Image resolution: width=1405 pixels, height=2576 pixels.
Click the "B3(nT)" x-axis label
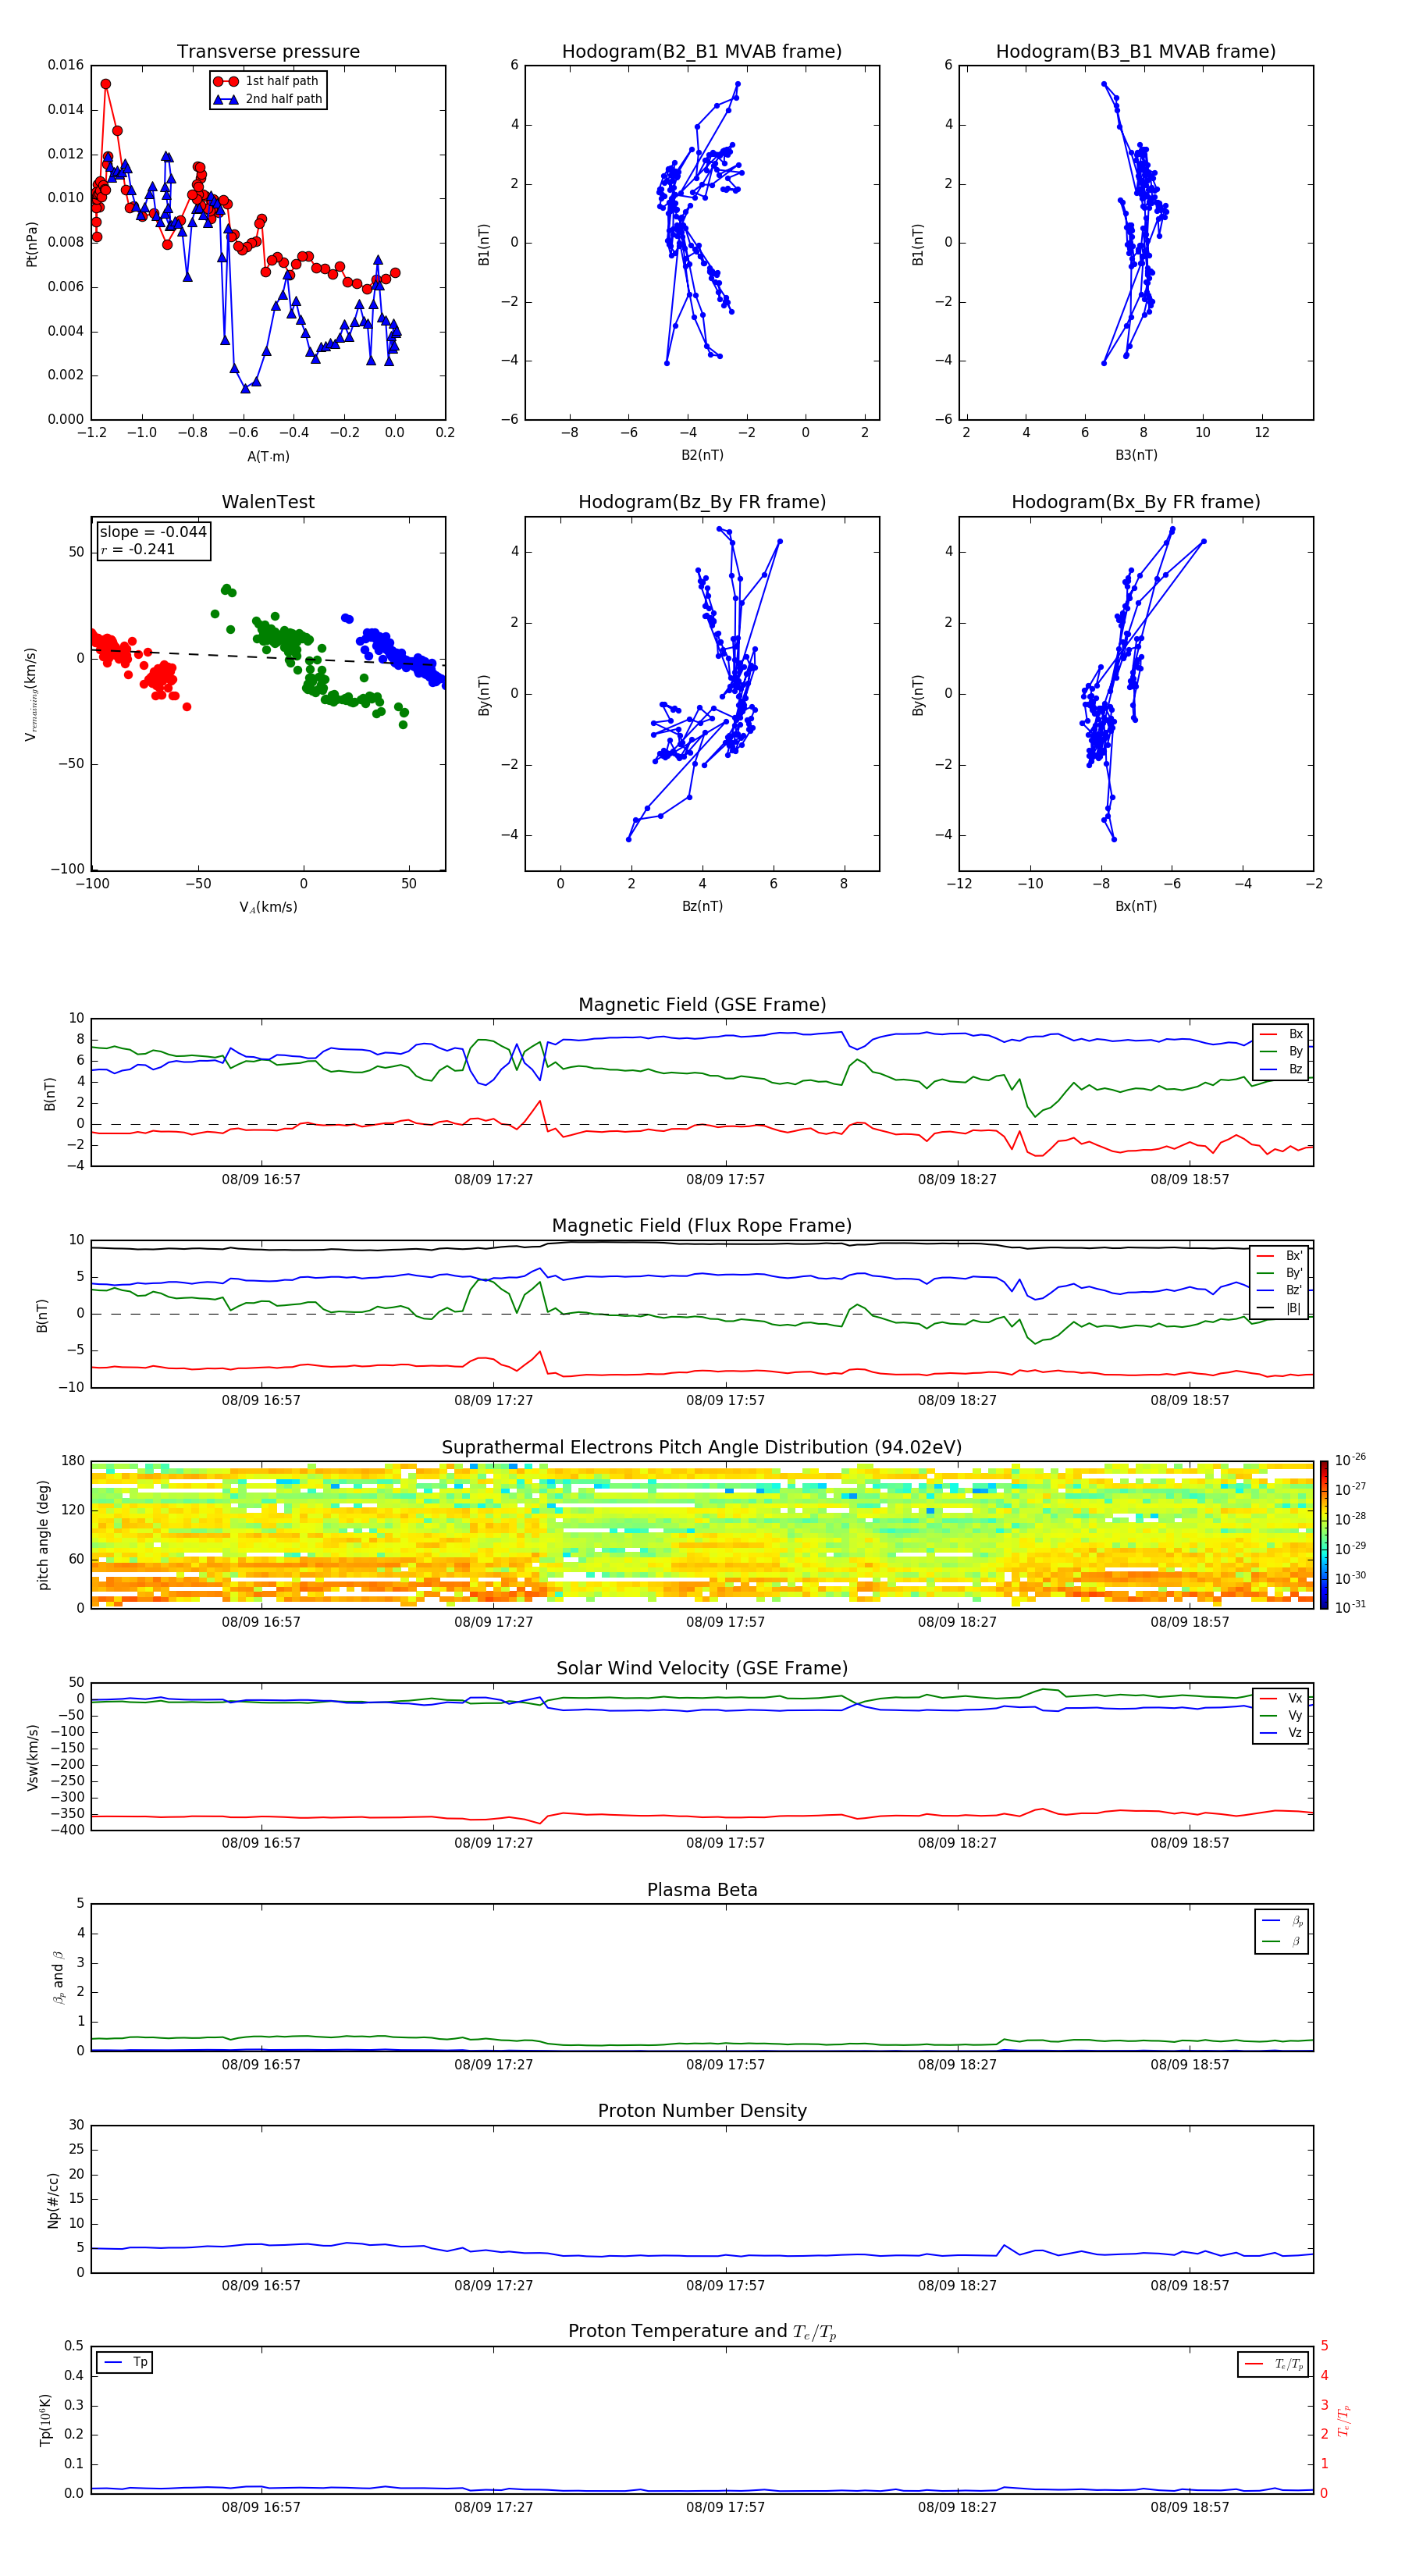click(1136, 455)
